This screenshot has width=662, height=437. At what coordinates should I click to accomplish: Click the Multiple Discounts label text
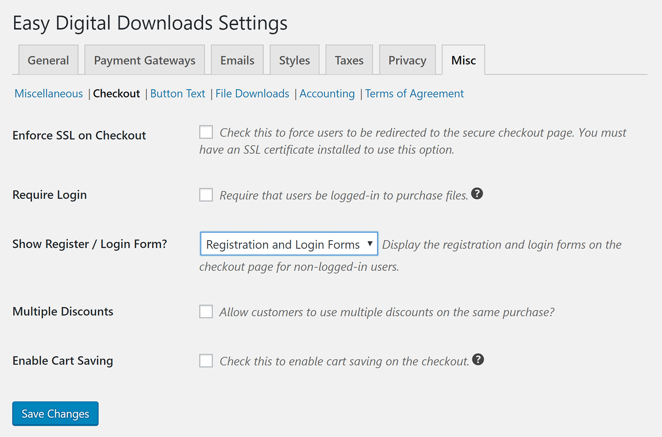[63, 311]
